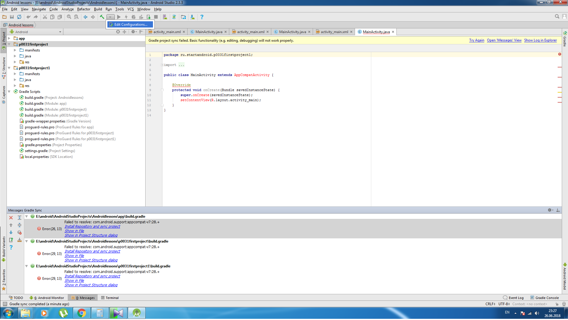Select Edit Configurations menu entry
Viewport: 568px width, 320px height.
pyautogui.click(x=130, y=25)
